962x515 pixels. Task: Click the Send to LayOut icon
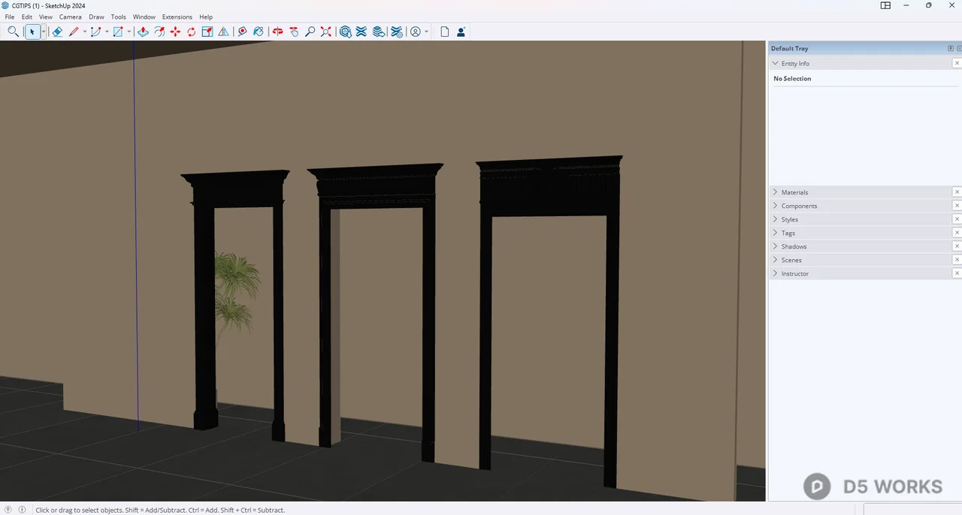379,32
